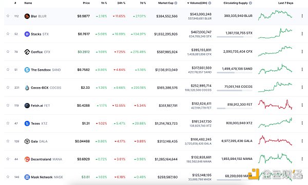Image resolution: width=308 pixels, height=185 pixels.
Task: Click The Sandbox coin logo
Action: (27, 70)
